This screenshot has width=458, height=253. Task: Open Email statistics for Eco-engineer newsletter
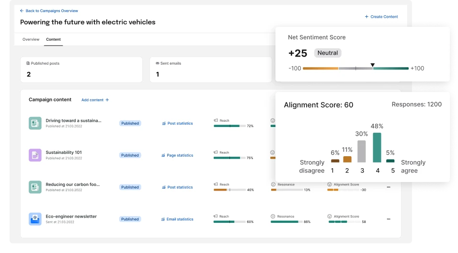point(177,219)
